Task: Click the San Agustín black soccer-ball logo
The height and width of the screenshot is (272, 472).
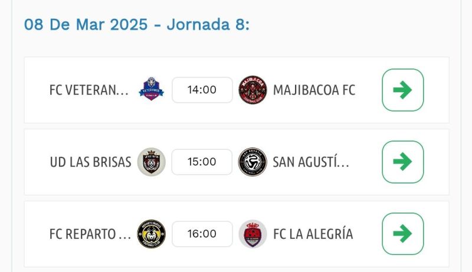Action: coord(253,162)
